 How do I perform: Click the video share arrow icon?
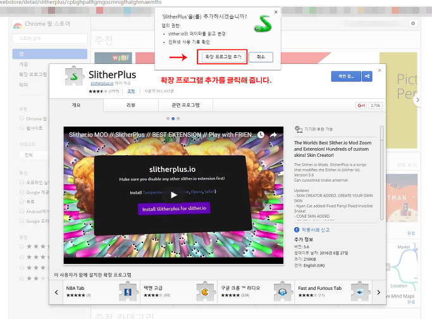click(273, 135)
